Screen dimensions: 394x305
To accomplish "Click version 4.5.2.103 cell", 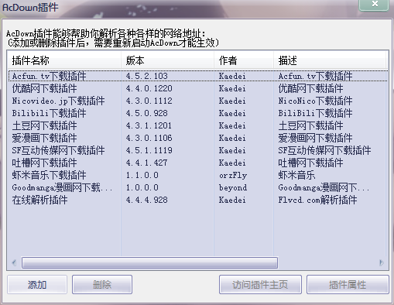I will (x=146, y=76).
